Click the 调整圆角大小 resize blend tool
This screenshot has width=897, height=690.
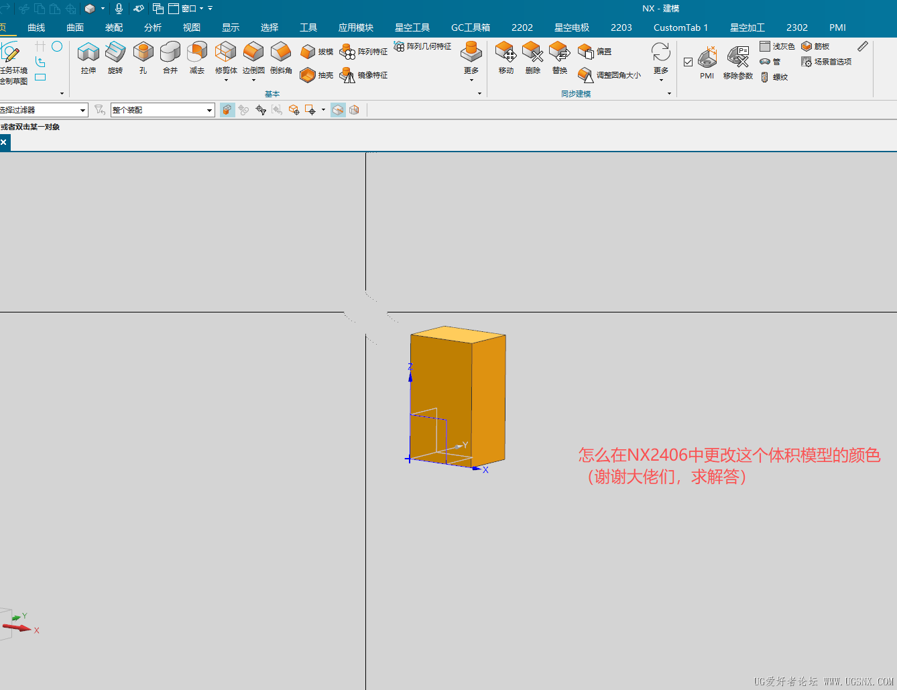tap(609, 75)
